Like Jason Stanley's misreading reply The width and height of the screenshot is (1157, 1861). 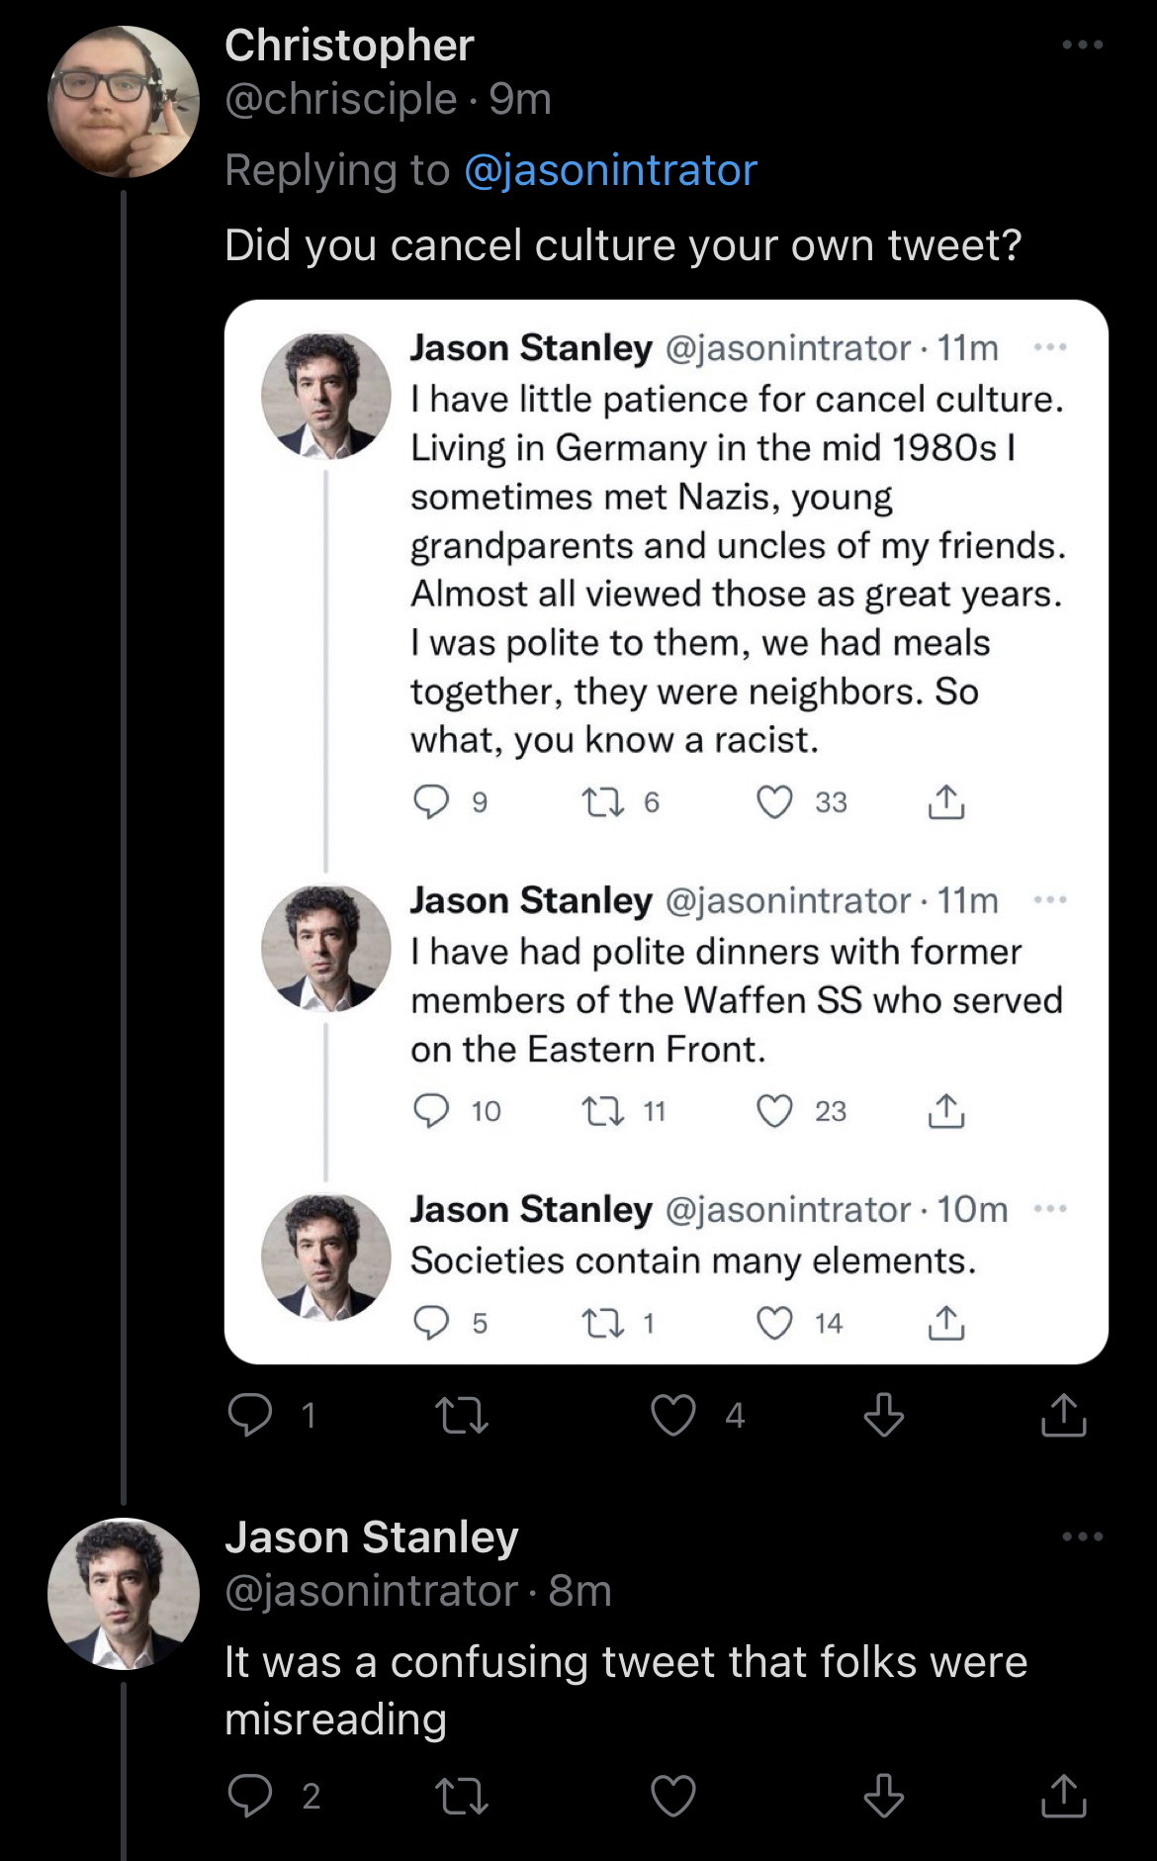click(x=673, y=1796)
